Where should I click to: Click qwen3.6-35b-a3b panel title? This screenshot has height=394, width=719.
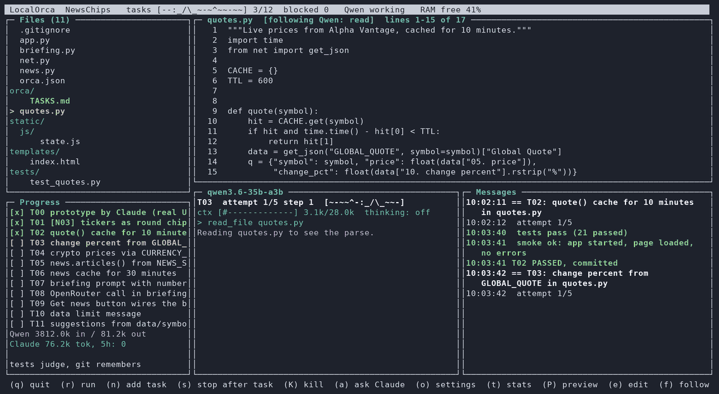(245, 192)
